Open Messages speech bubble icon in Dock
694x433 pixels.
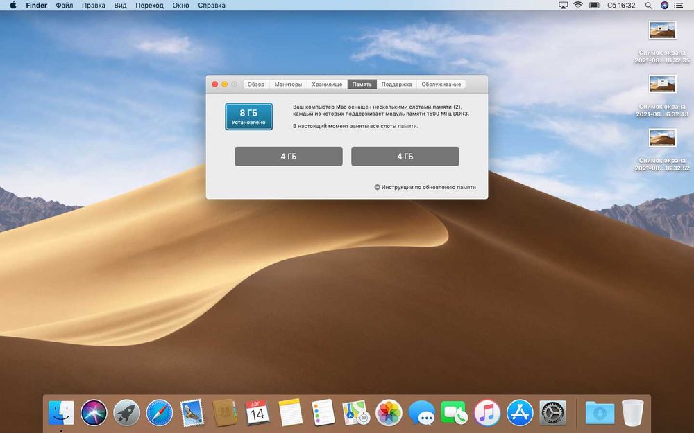click(421, 413)
